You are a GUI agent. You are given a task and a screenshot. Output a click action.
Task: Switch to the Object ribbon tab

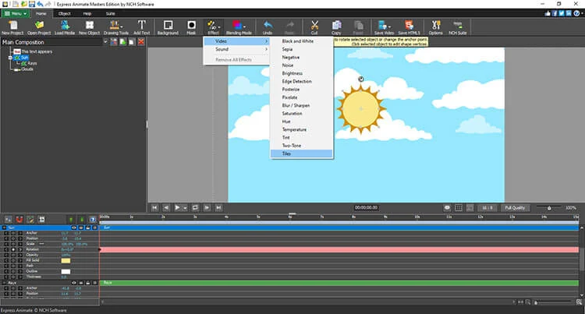click(65, 13)
